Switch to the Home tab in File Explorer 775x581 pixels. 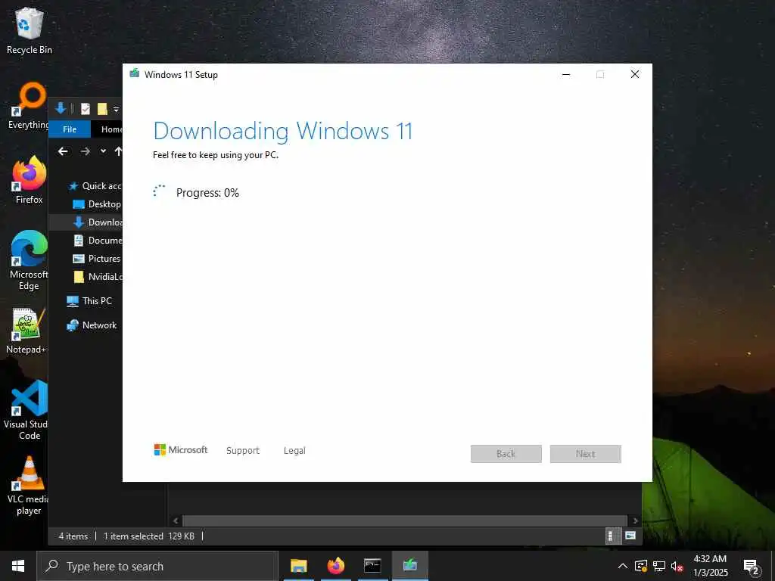click(111, 129)
